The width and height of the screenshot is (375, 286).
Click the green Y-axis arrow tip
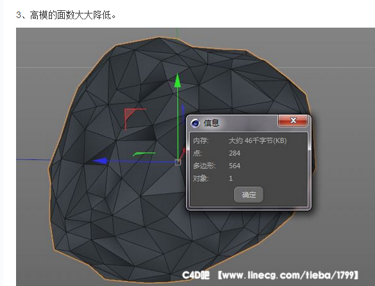(177, 80)
